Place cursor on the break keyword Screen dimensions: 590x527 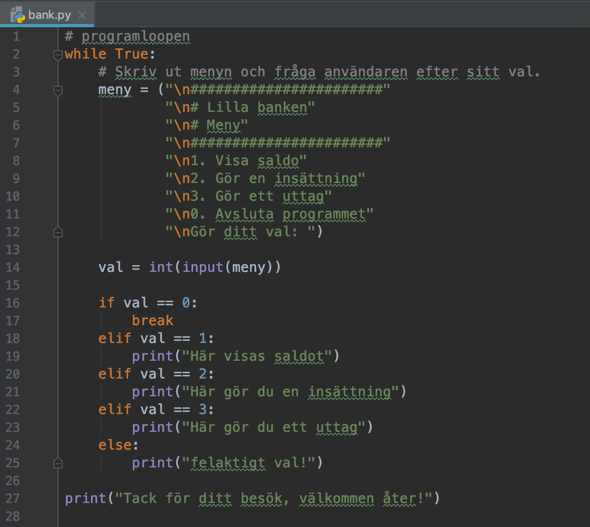point(152,320)
